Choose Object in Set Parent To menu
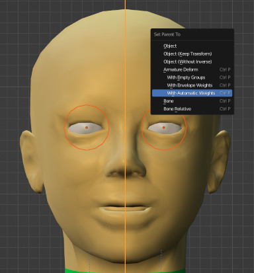This screenshot has width=254, height=273. (x=192, y=46)
